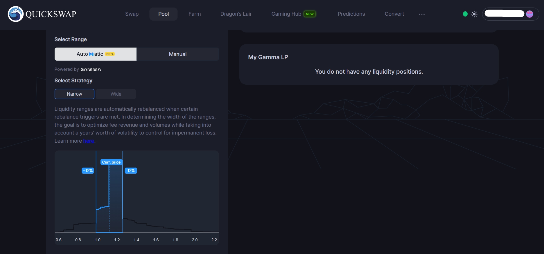Toggle light mode with sun icon

(474, 14)
